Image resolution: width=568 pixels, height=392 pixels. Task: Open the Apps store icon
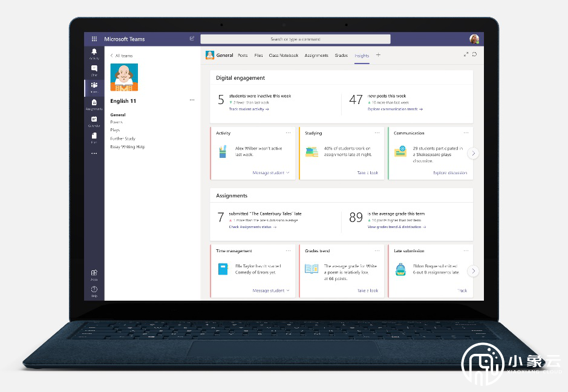(x=94, y=275)
